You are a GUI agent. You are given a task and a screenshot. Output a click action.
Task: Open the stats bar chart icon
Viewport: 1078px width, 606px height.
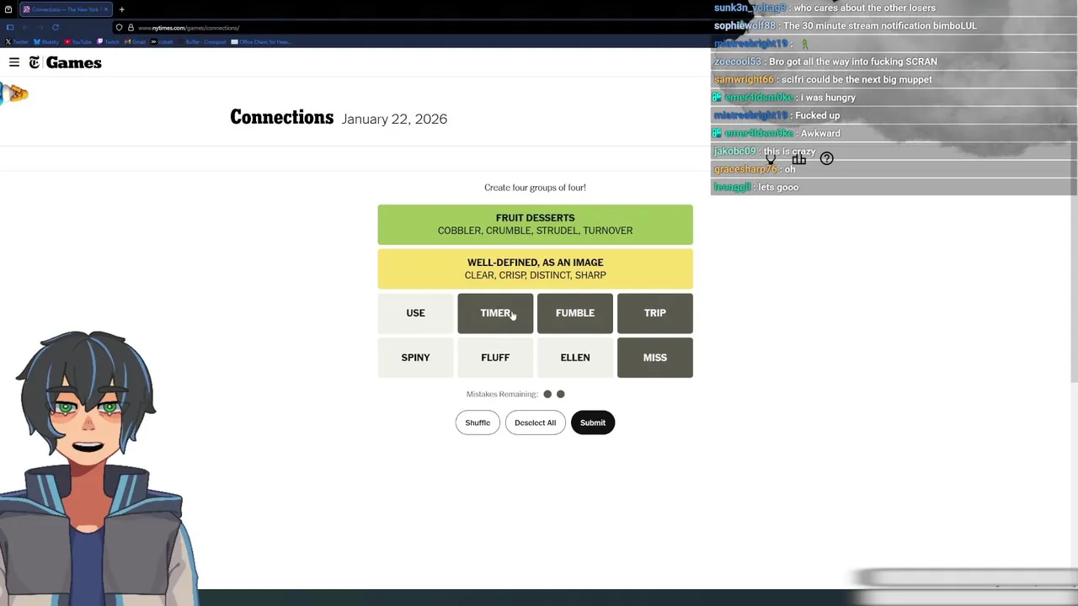798,158
